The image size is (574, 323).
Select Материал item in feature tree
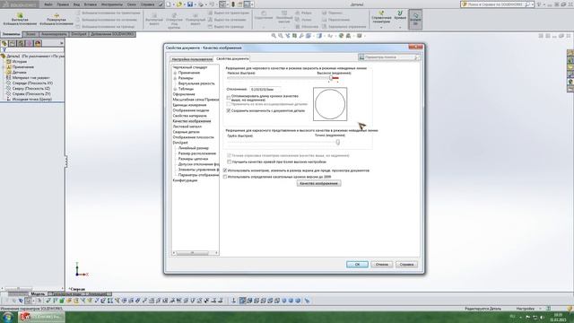pyautogui.click(x=30, y=78)
